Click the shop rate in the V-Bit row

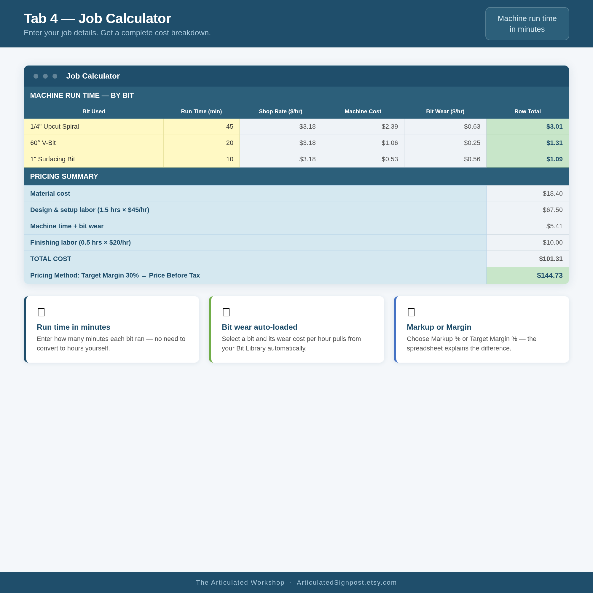[x=280, y=143]
